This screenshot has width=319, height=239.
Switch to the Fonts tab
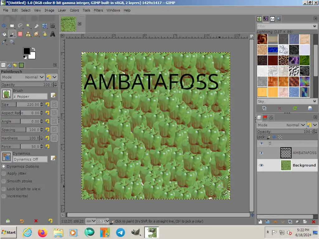click(x=272, y=19)
